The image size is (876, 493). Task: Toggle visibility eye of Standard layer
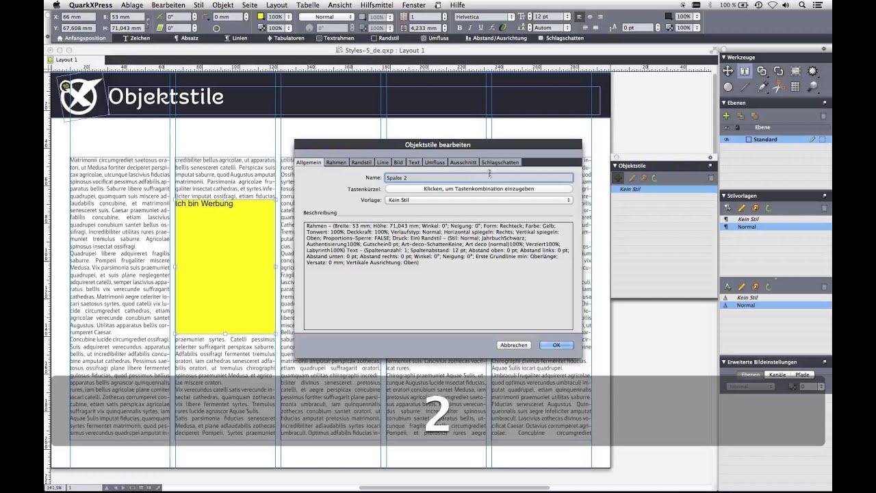(727, 140)
